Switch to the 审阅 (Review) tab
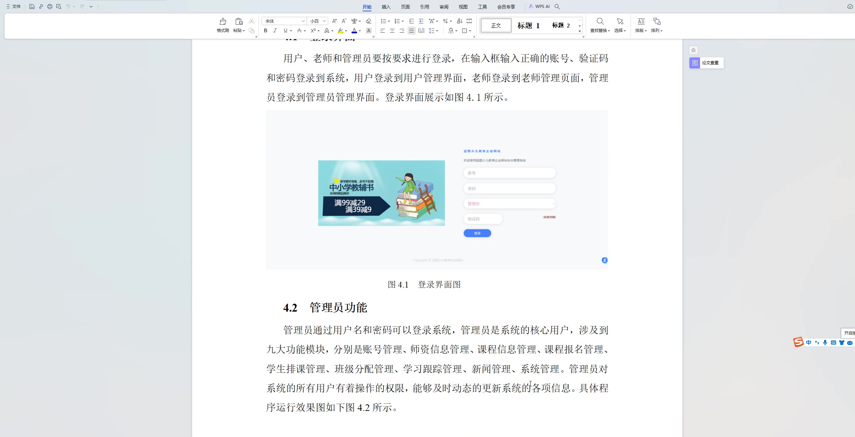The height and width of the screenshot is (437, 855). point(444,7)
